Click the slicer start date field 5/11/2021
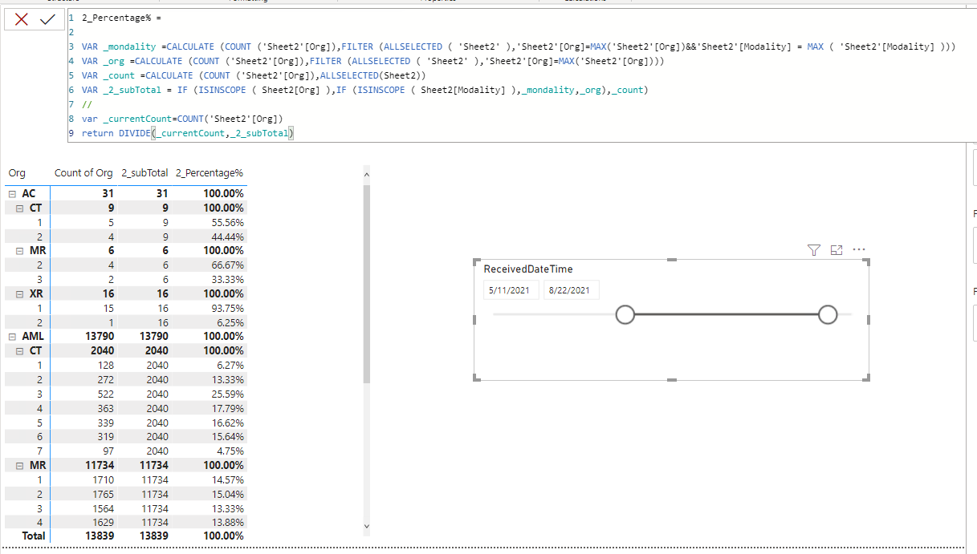 pyautogui.click(x=512, y=290)
